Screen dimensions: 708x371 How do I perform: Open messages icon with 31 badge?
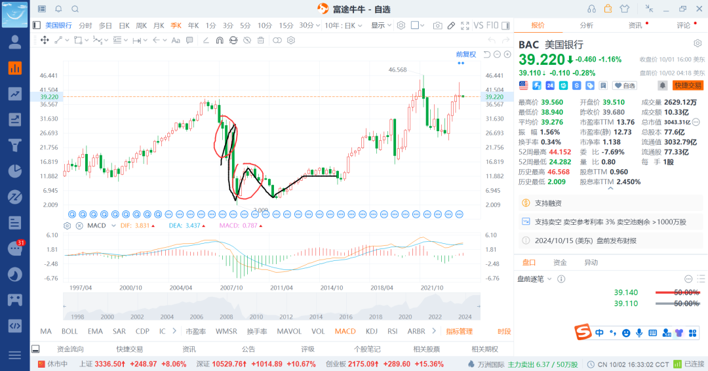point(15,248)
